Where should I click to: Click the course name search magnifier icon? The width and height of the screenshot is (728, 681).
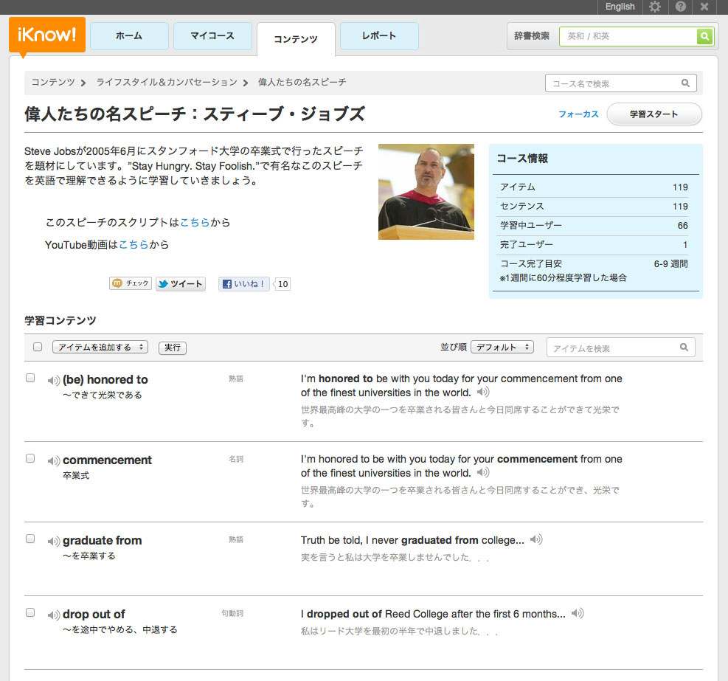coord(685,83)
